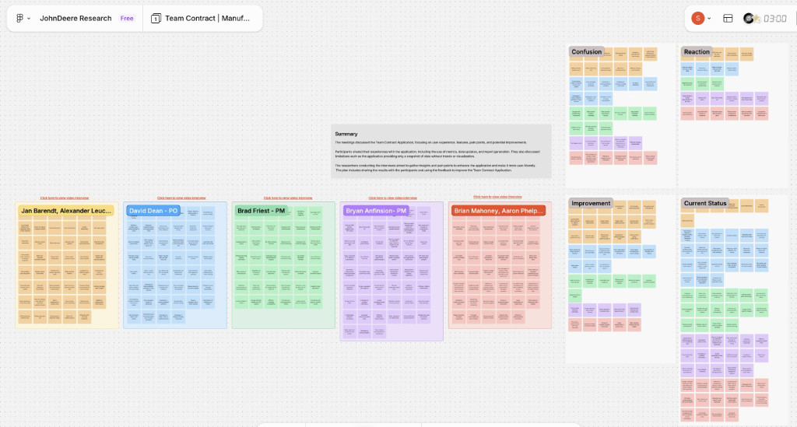Select the Summary text box

pos(441,152)
